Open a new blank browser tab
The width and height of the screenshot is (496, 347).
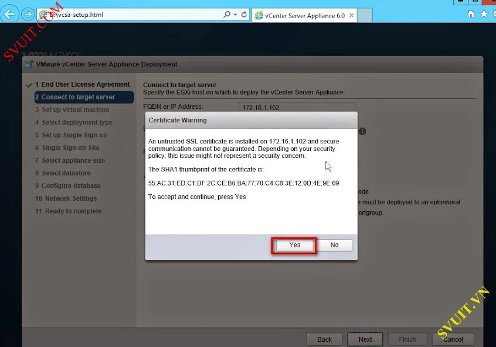click(365, 15)
